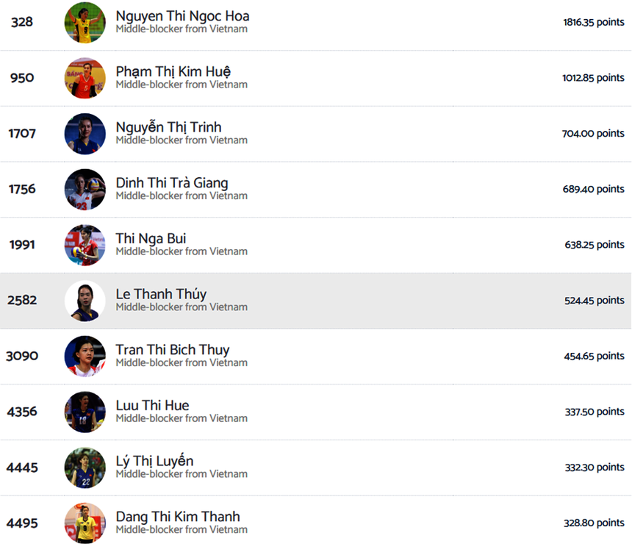
Task: Click the Phạm Thị Kim Huệ name
Action: point(173,71)
